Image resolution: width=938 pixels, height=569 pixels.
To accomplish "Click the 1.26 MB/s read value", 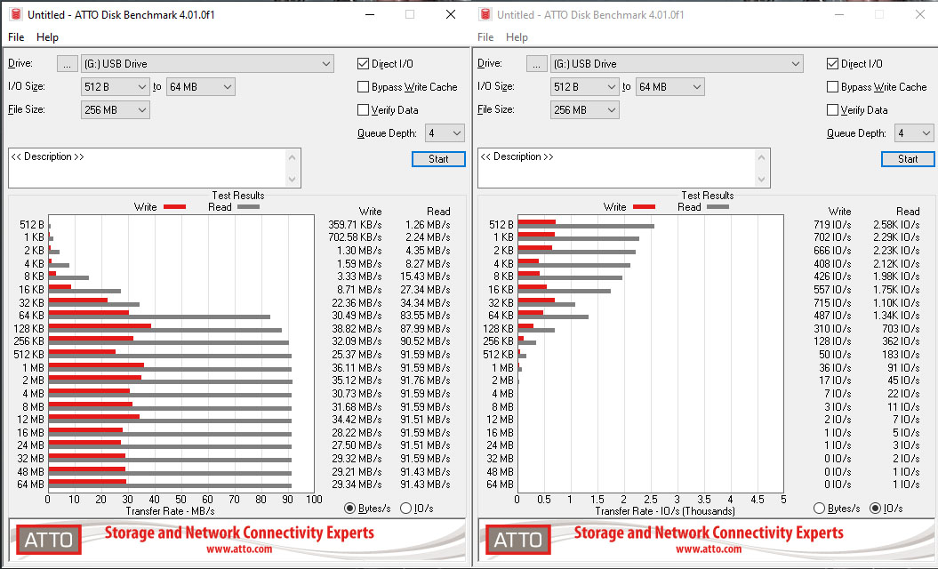I will coord(428,225).
